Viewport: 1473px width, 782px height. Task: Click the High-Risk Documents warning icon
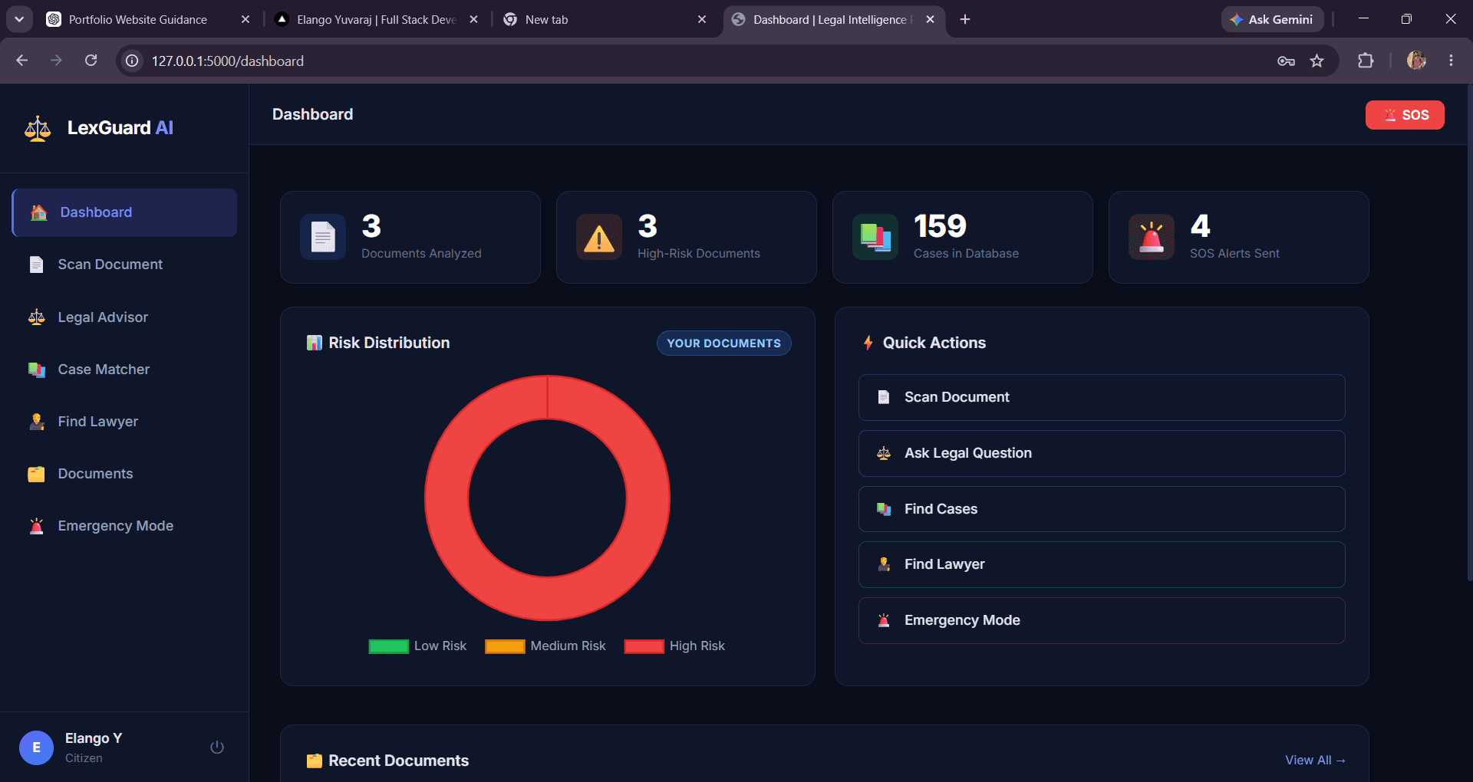pyautogui.click(x=599, y=237)
